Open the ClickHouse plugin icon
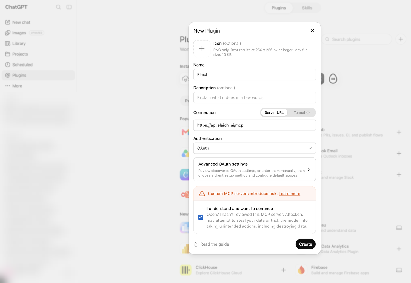 point(186,270)
